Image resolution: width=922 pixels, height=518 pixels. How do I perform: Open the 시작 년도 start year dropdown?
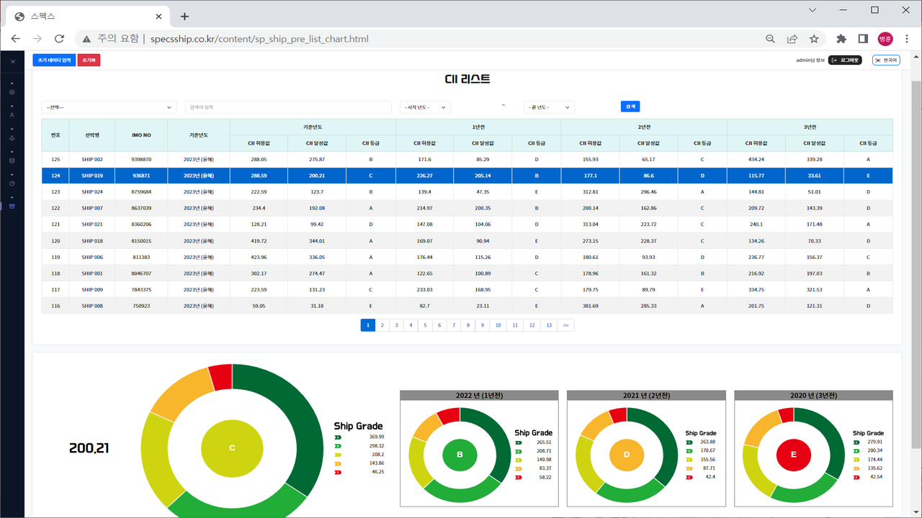click(426, 107)
